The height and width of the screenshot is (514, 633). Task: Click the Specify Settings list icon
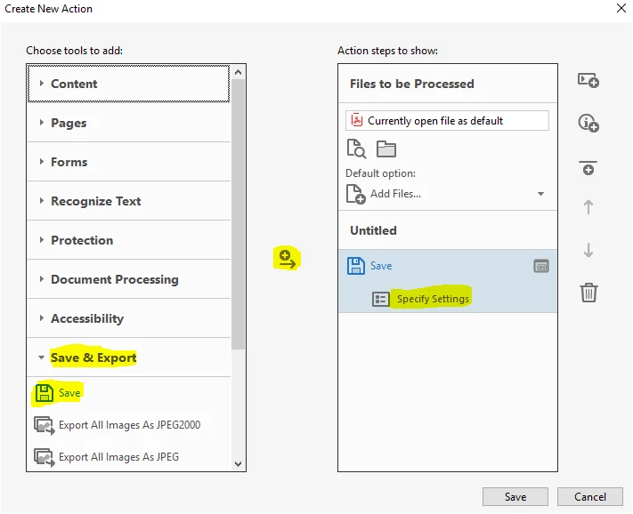pyautogui.click(x=380, y=299)
